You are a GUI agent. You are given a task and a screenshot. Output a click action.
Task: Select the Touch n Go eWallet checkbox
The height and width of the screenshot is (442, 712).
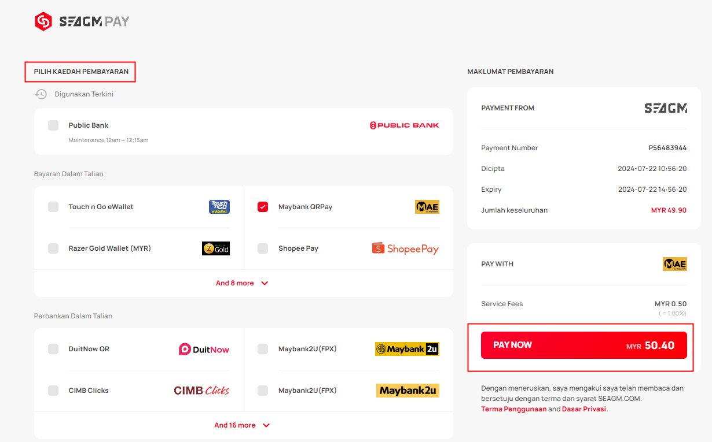[x=53, y=207]
